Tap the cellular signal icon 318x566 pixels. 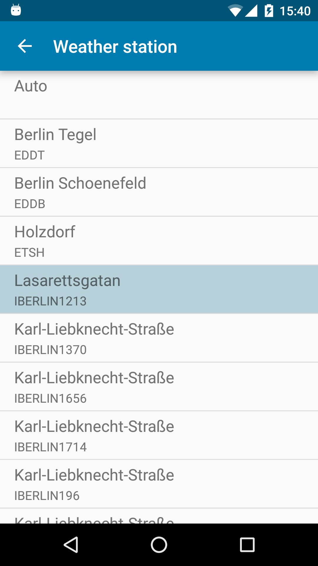(x=251, y=11)
